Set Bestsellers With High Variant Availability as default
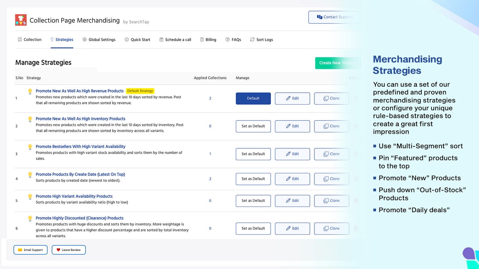Image resolution: width=479 pixels, height=269 pixels. tap(253, 154)
